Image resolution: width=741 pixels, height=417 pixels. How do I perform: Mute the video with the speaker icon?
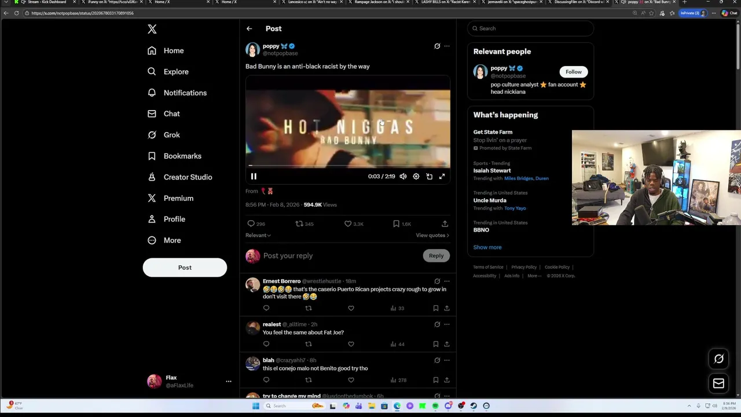(403, 176)
